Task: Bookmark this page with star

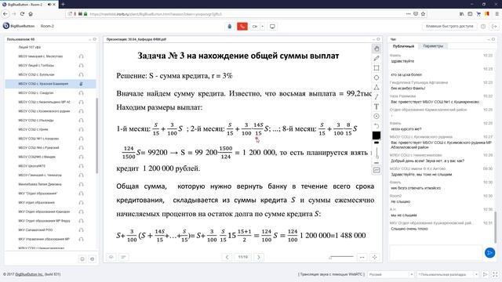Action: [x=423, y=14]
